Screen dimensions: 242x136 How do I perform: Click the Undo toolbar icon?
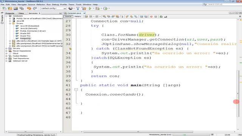29,8
